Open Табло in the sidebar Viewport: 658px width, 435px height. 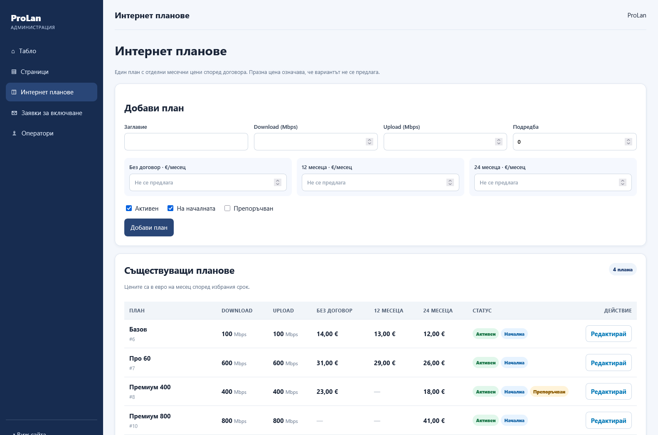(52, 51)
